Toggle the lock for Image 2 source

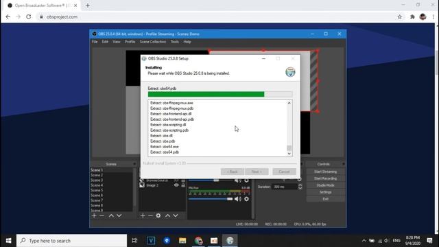(183, 185)
